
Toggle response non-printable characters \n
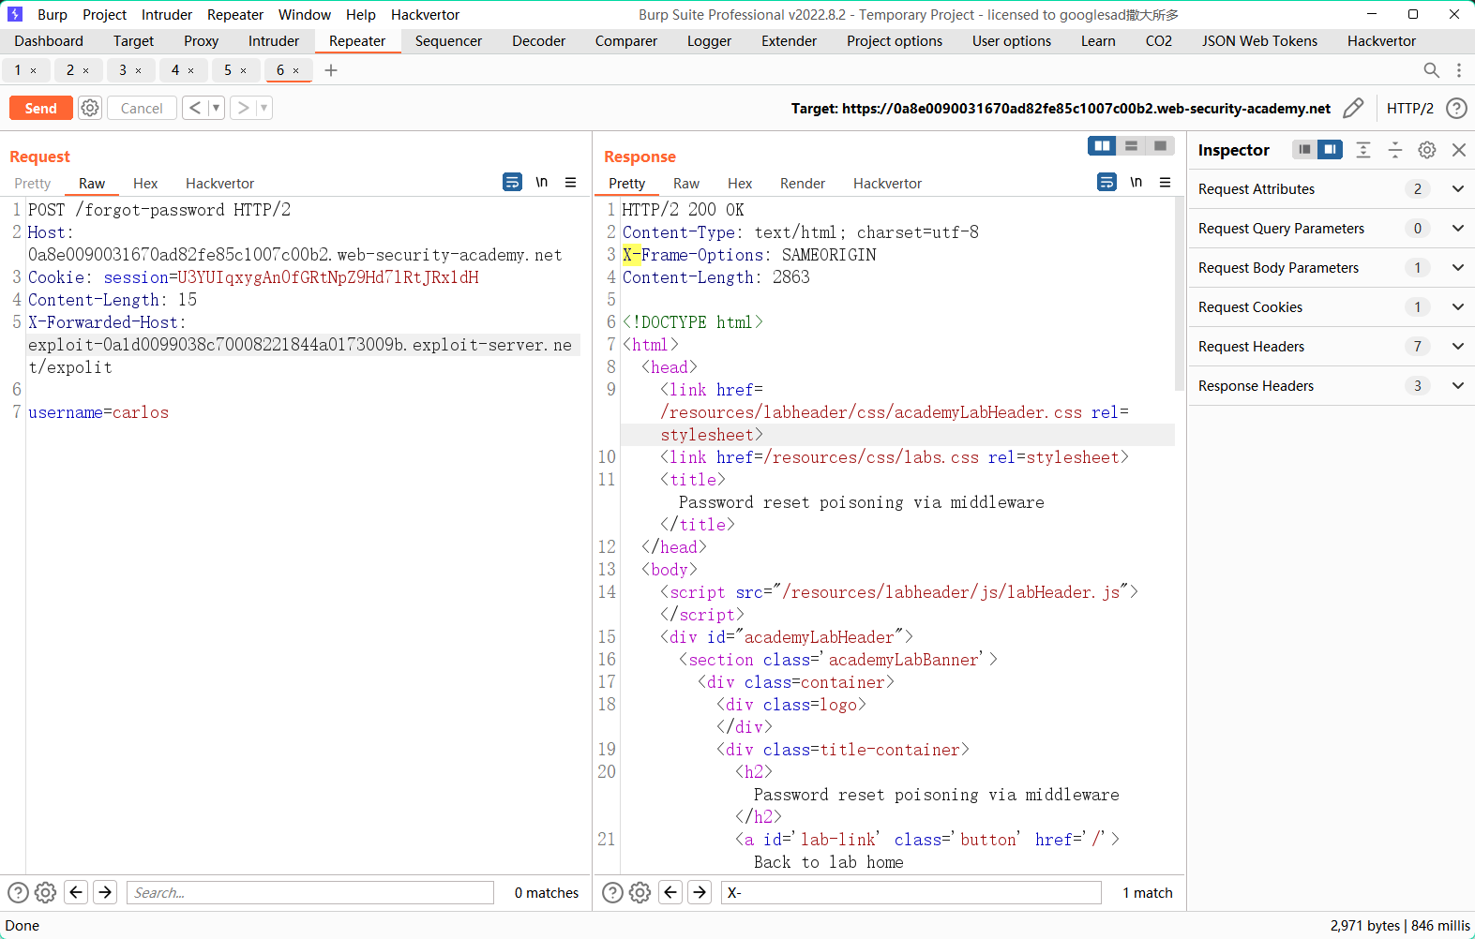click(1136, 182)
